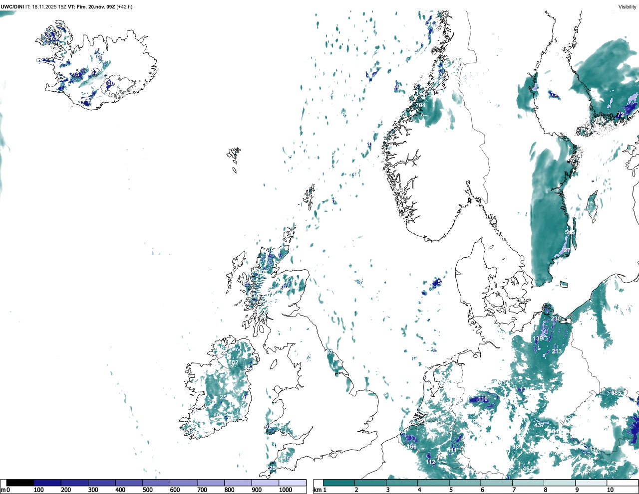Click the "10" tick label on km scale
Viewport: 639px width, 494px height.
click(x=610, y=490)
